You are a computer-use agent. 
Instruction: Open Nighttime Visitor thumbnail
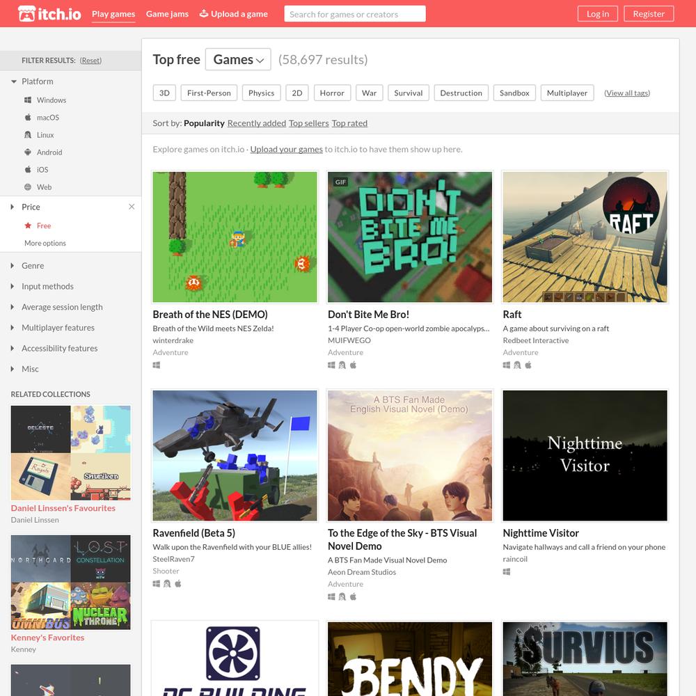(585, 455)
